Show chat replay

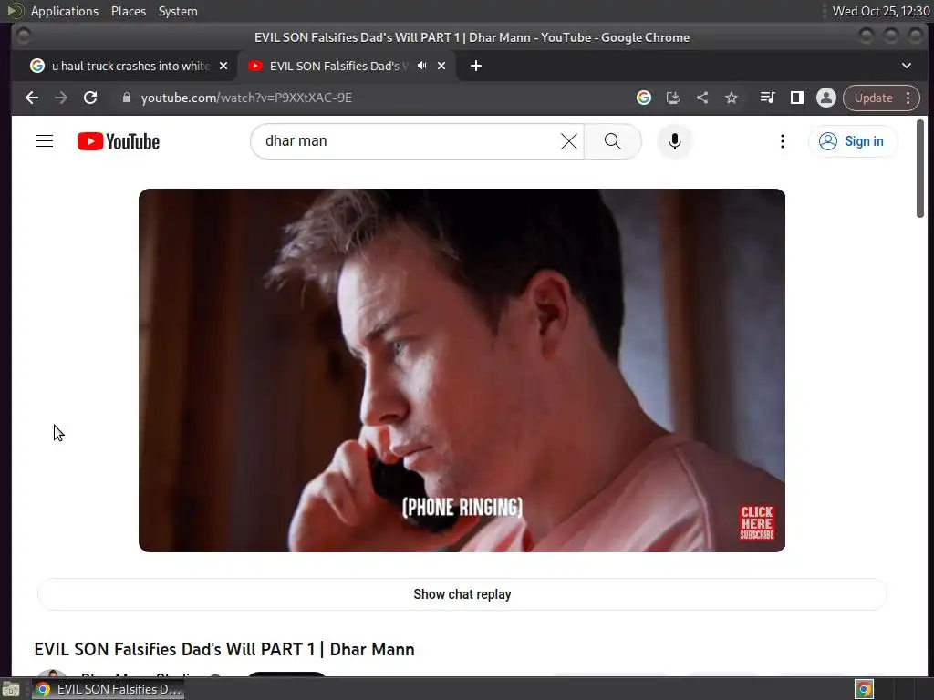pyautogui.click(x=462, y=594)
